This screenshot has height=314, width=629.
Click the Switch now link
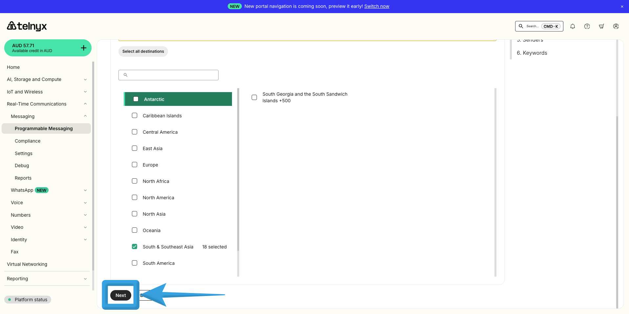tap(376, 6)
